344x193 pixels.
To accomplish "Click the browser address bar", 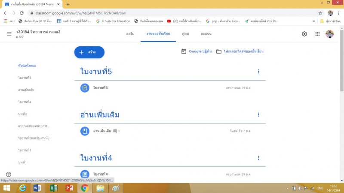I will point(172,13).
